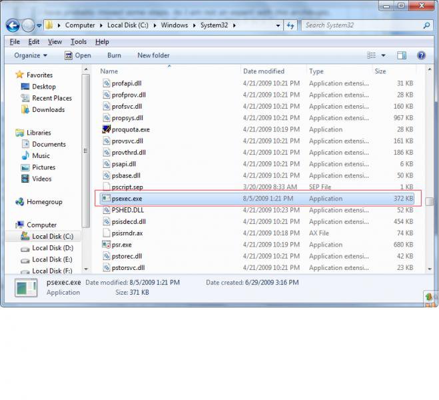Click the Back navigation arrow
Viewport: 439px width, 400px height.
pos(12,26)
